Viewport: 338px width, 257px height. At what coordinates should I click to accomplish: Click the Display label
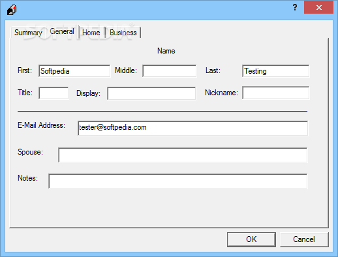88,93
